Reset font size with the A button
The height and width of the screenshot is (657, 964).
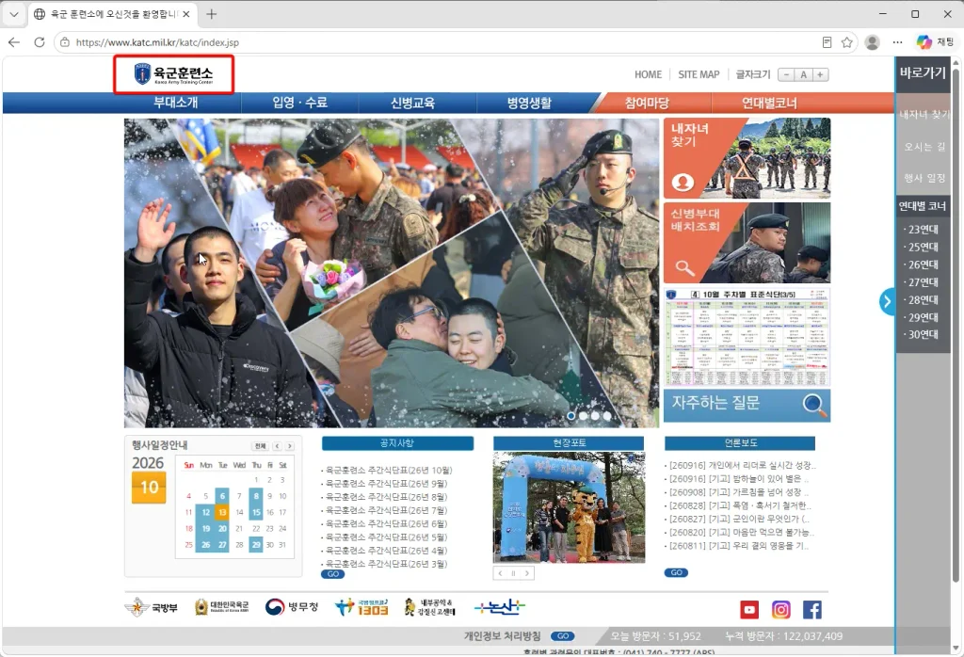click(x=803, y=75)
